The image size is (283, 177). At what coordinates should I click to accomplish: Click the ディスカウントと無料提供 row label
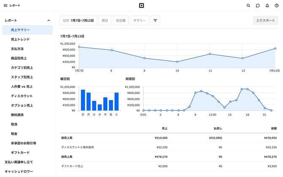[77, 147]
